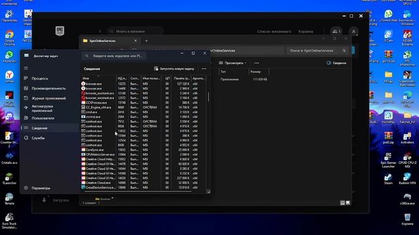The height and width of the screenshot is (235, 419).
Task: Toggle Task Manager hamburger navigation menu
Action: click(26, 68)
